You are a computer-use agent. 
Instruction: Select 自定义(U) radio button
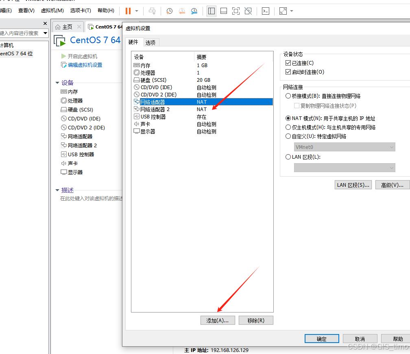288,136
